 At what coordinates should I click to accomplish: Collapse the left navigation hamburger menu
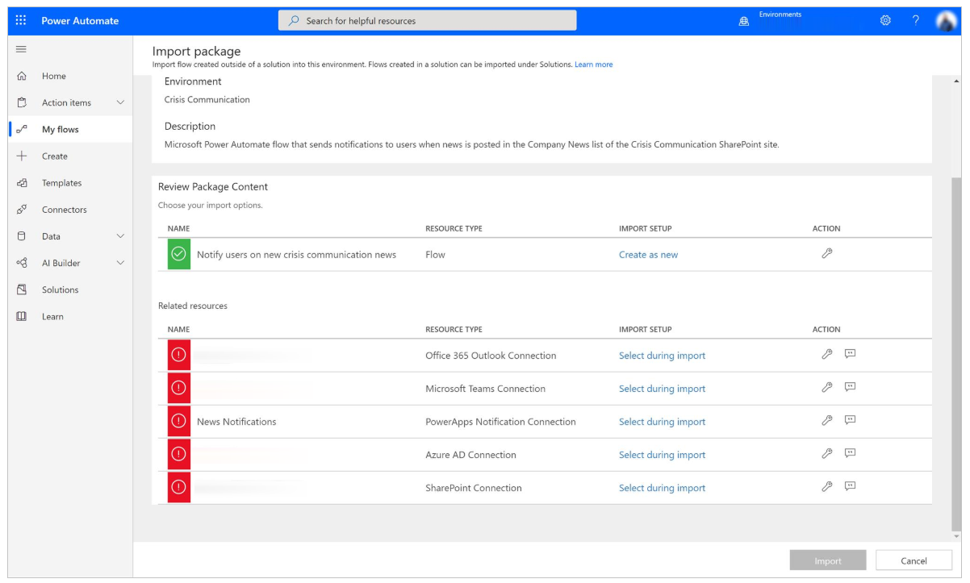[x=22, y=49]
